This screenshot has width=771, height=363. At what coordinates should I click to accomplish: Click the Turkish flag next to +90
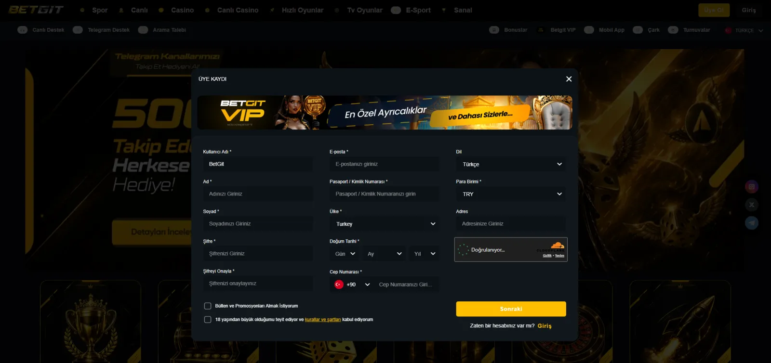(339, 285)
